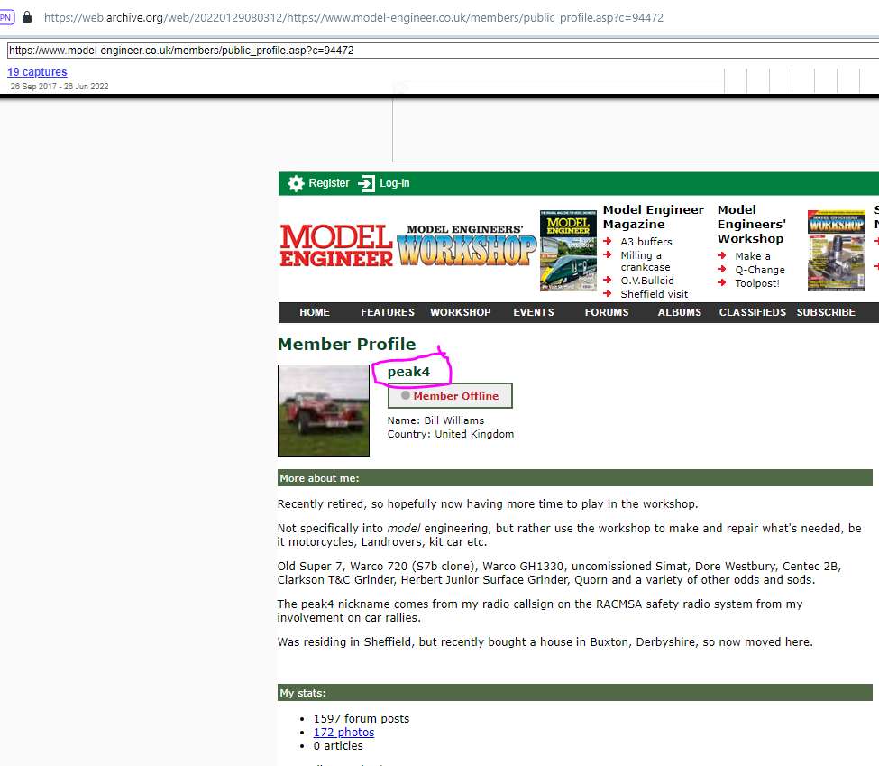This screenshot has width=879, height=766.
Task: Click the Model Engineer Magazine heading
Action: [653, 217]
